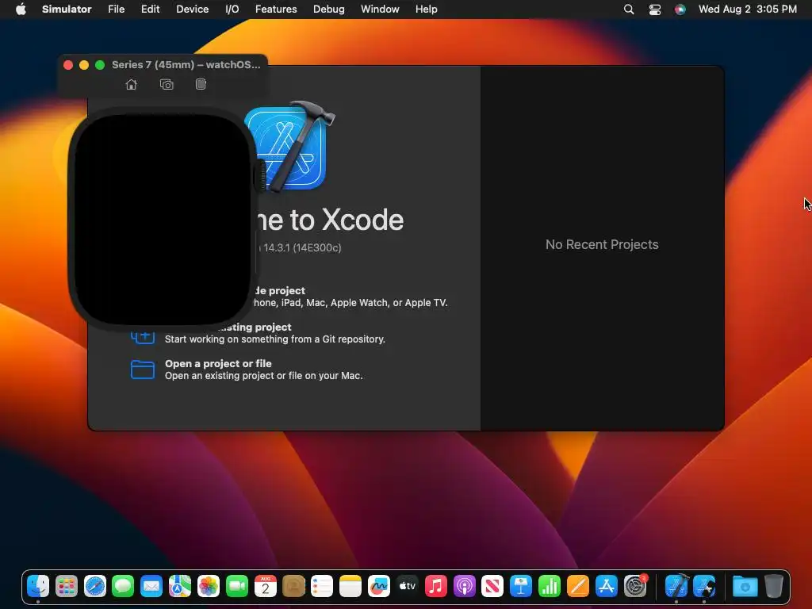Open Finder from the Dock
Screen dimensions: 812x609
(38, 586)
